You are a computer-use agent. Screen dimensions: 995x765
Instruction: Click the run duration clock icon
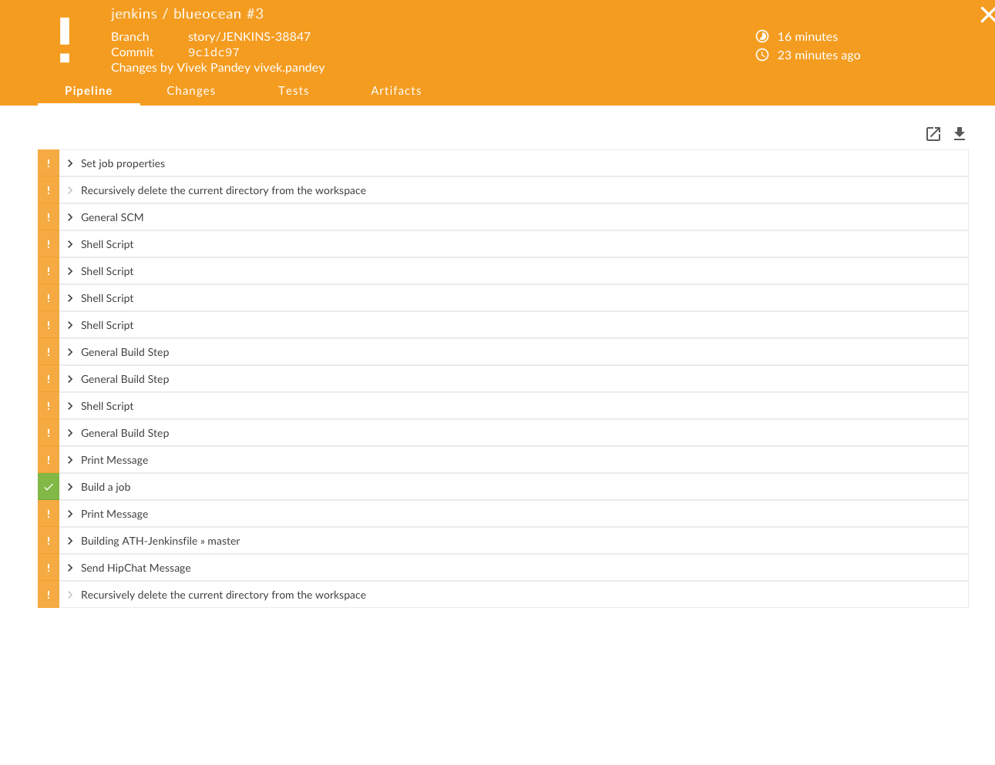pos(762,36)
